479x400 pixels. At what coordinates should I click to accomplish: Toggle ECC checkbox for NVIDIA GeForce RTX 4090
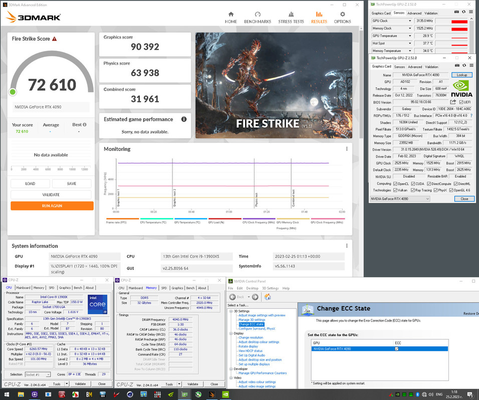[396, 349]
